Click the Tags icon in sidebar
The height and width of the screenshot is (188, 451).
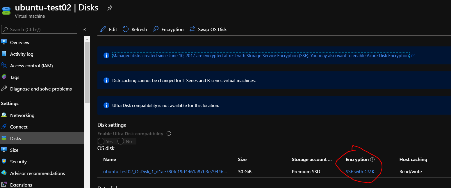point(4,77)
